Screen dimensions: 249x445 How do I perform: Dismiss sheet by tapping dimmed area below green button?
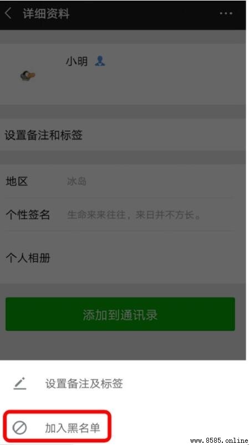pos(123,346)
